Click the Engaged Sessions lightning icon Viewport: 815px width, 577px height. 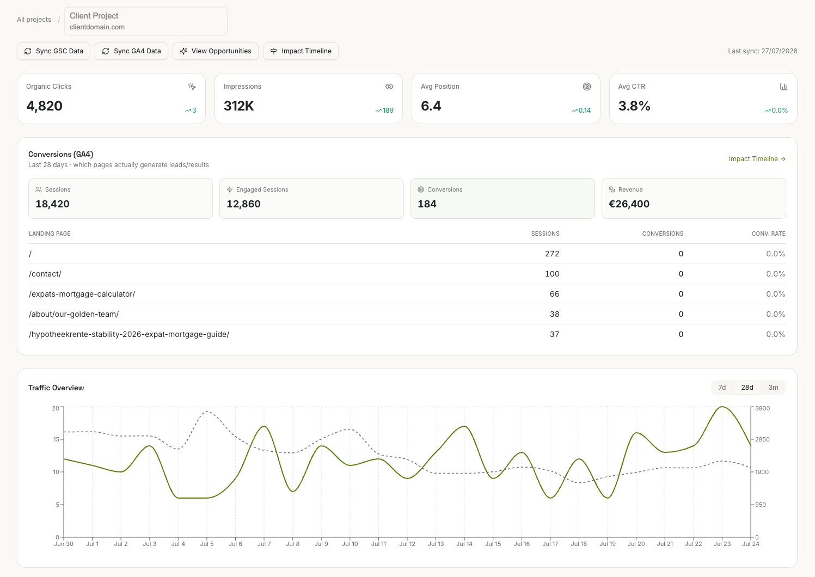pos(230,189)
